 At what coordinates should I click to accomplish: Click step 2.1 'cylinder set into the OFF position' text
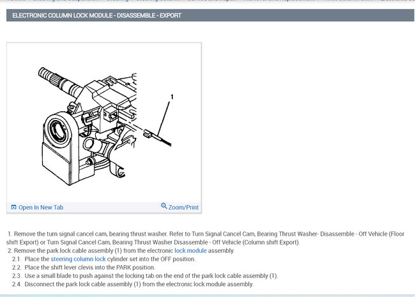[x=151, y=259]
